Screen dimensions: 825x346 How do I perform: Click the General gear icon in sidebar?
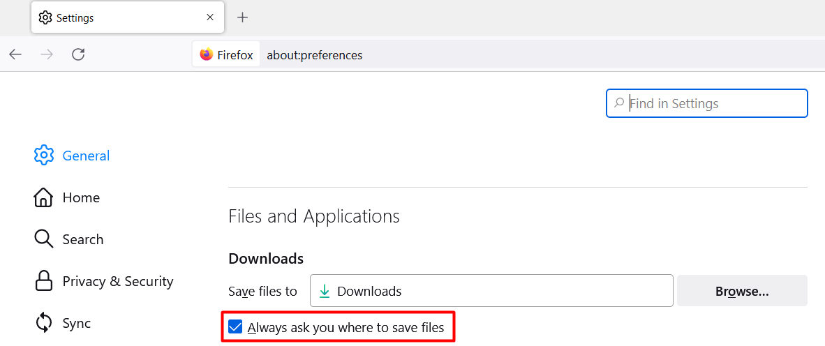44,155
